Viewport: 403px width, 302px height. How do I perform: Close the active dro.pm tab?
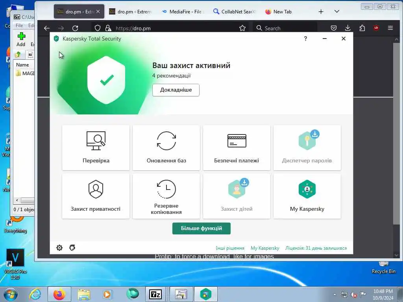[98, 11]
